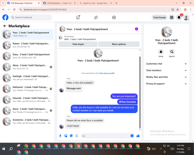Click the Message sent bubble

click(x=74, y=88)
